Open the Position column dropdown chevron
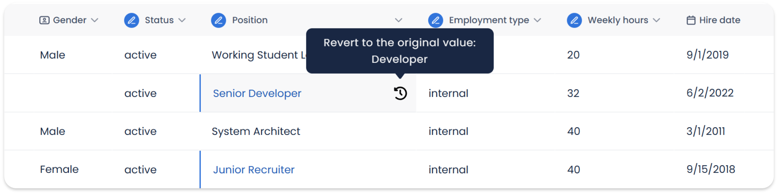 (x=399, y=20)
